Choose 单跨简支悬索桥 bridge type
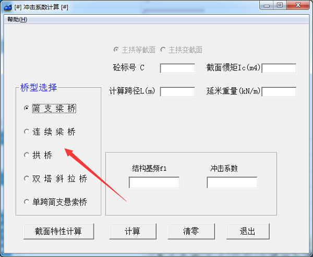The width and height of the screenshot is (313, 257). pyautogui.click(x=55, y=202)
